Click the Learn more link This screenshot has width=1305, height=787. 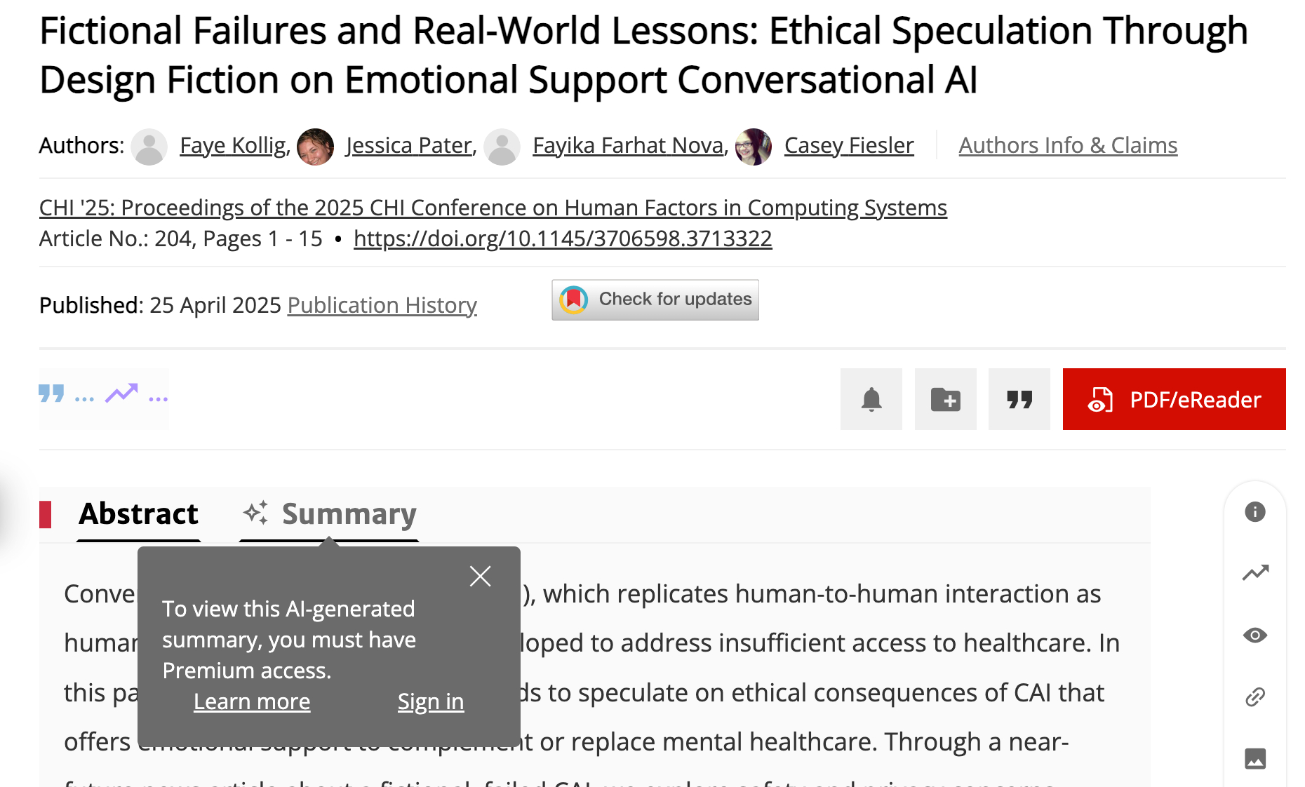pyautogui.click(x=252, y=701)
